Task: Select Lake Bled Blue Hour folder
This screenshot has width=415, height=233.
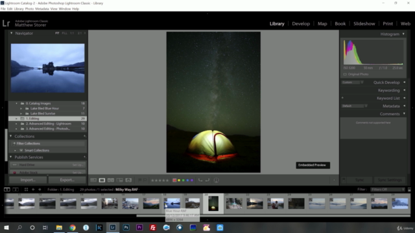Action: pyautogui.click(x=47, y=108)
